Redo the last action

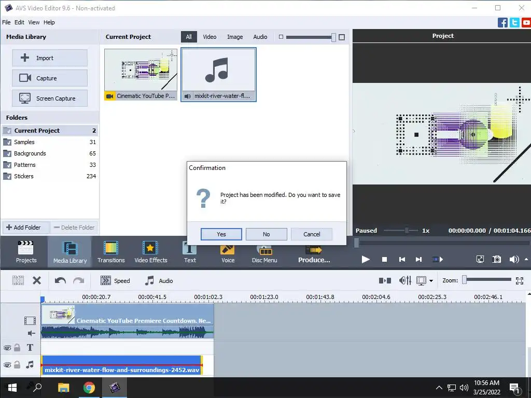pos(79,280)
